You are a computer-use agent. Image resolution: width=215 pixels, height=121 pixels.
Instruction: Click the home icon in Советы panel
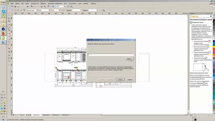click(x=211, y=16)
